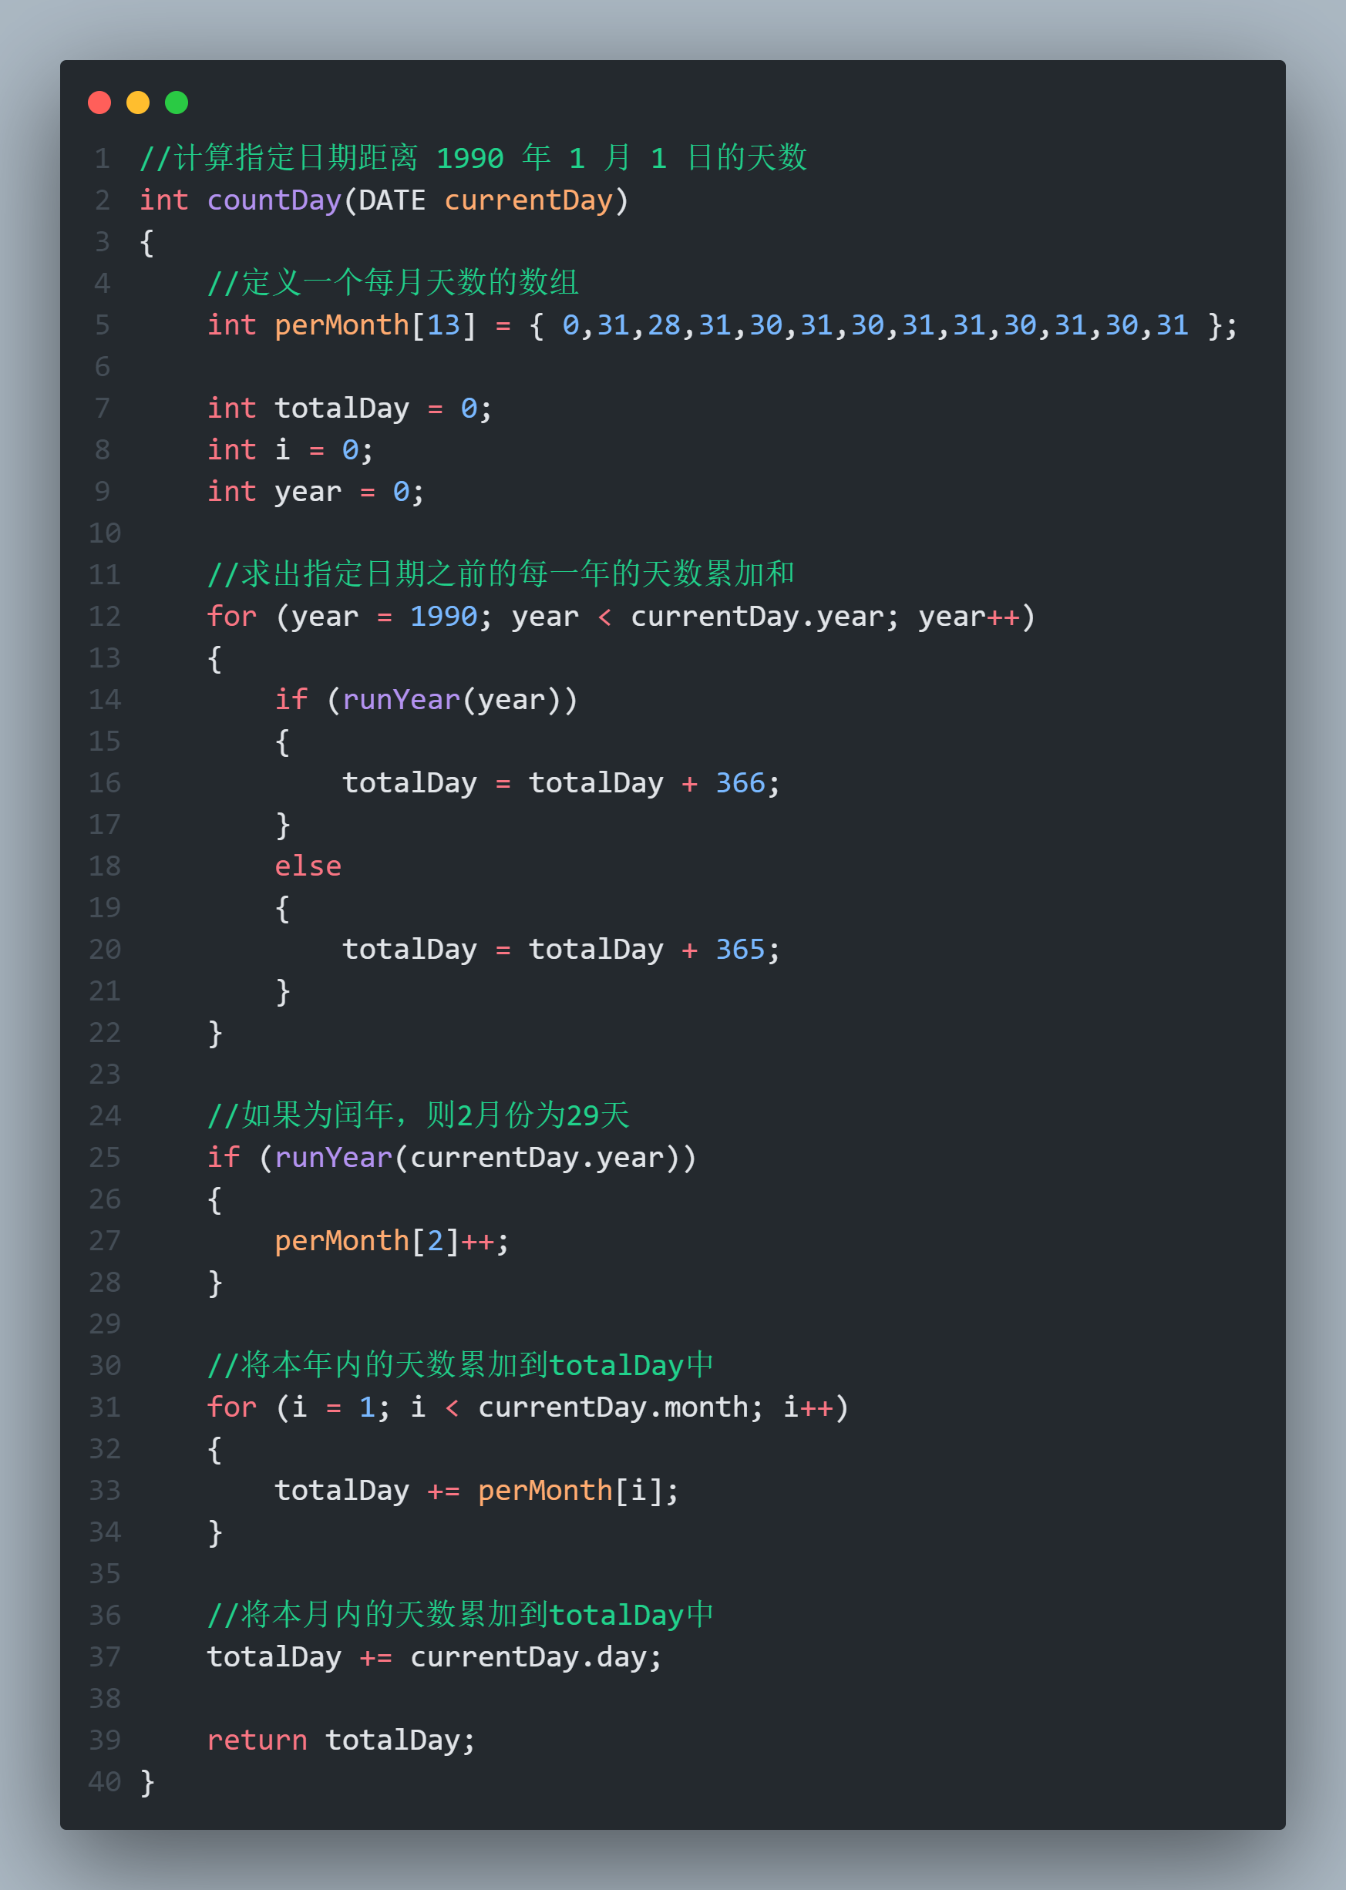Click 'i++' in the month for loop
This screenshot has height=1890, width=1346.
coord(808,1407)
